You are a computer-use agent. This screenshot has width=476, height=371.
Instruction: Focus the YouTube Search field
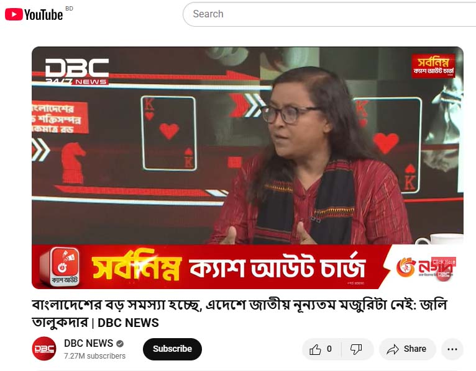tap(329, 14)
